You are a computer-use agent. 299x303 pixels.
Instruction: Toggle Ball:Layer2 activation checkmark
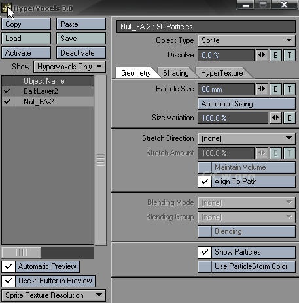point(7,91)
